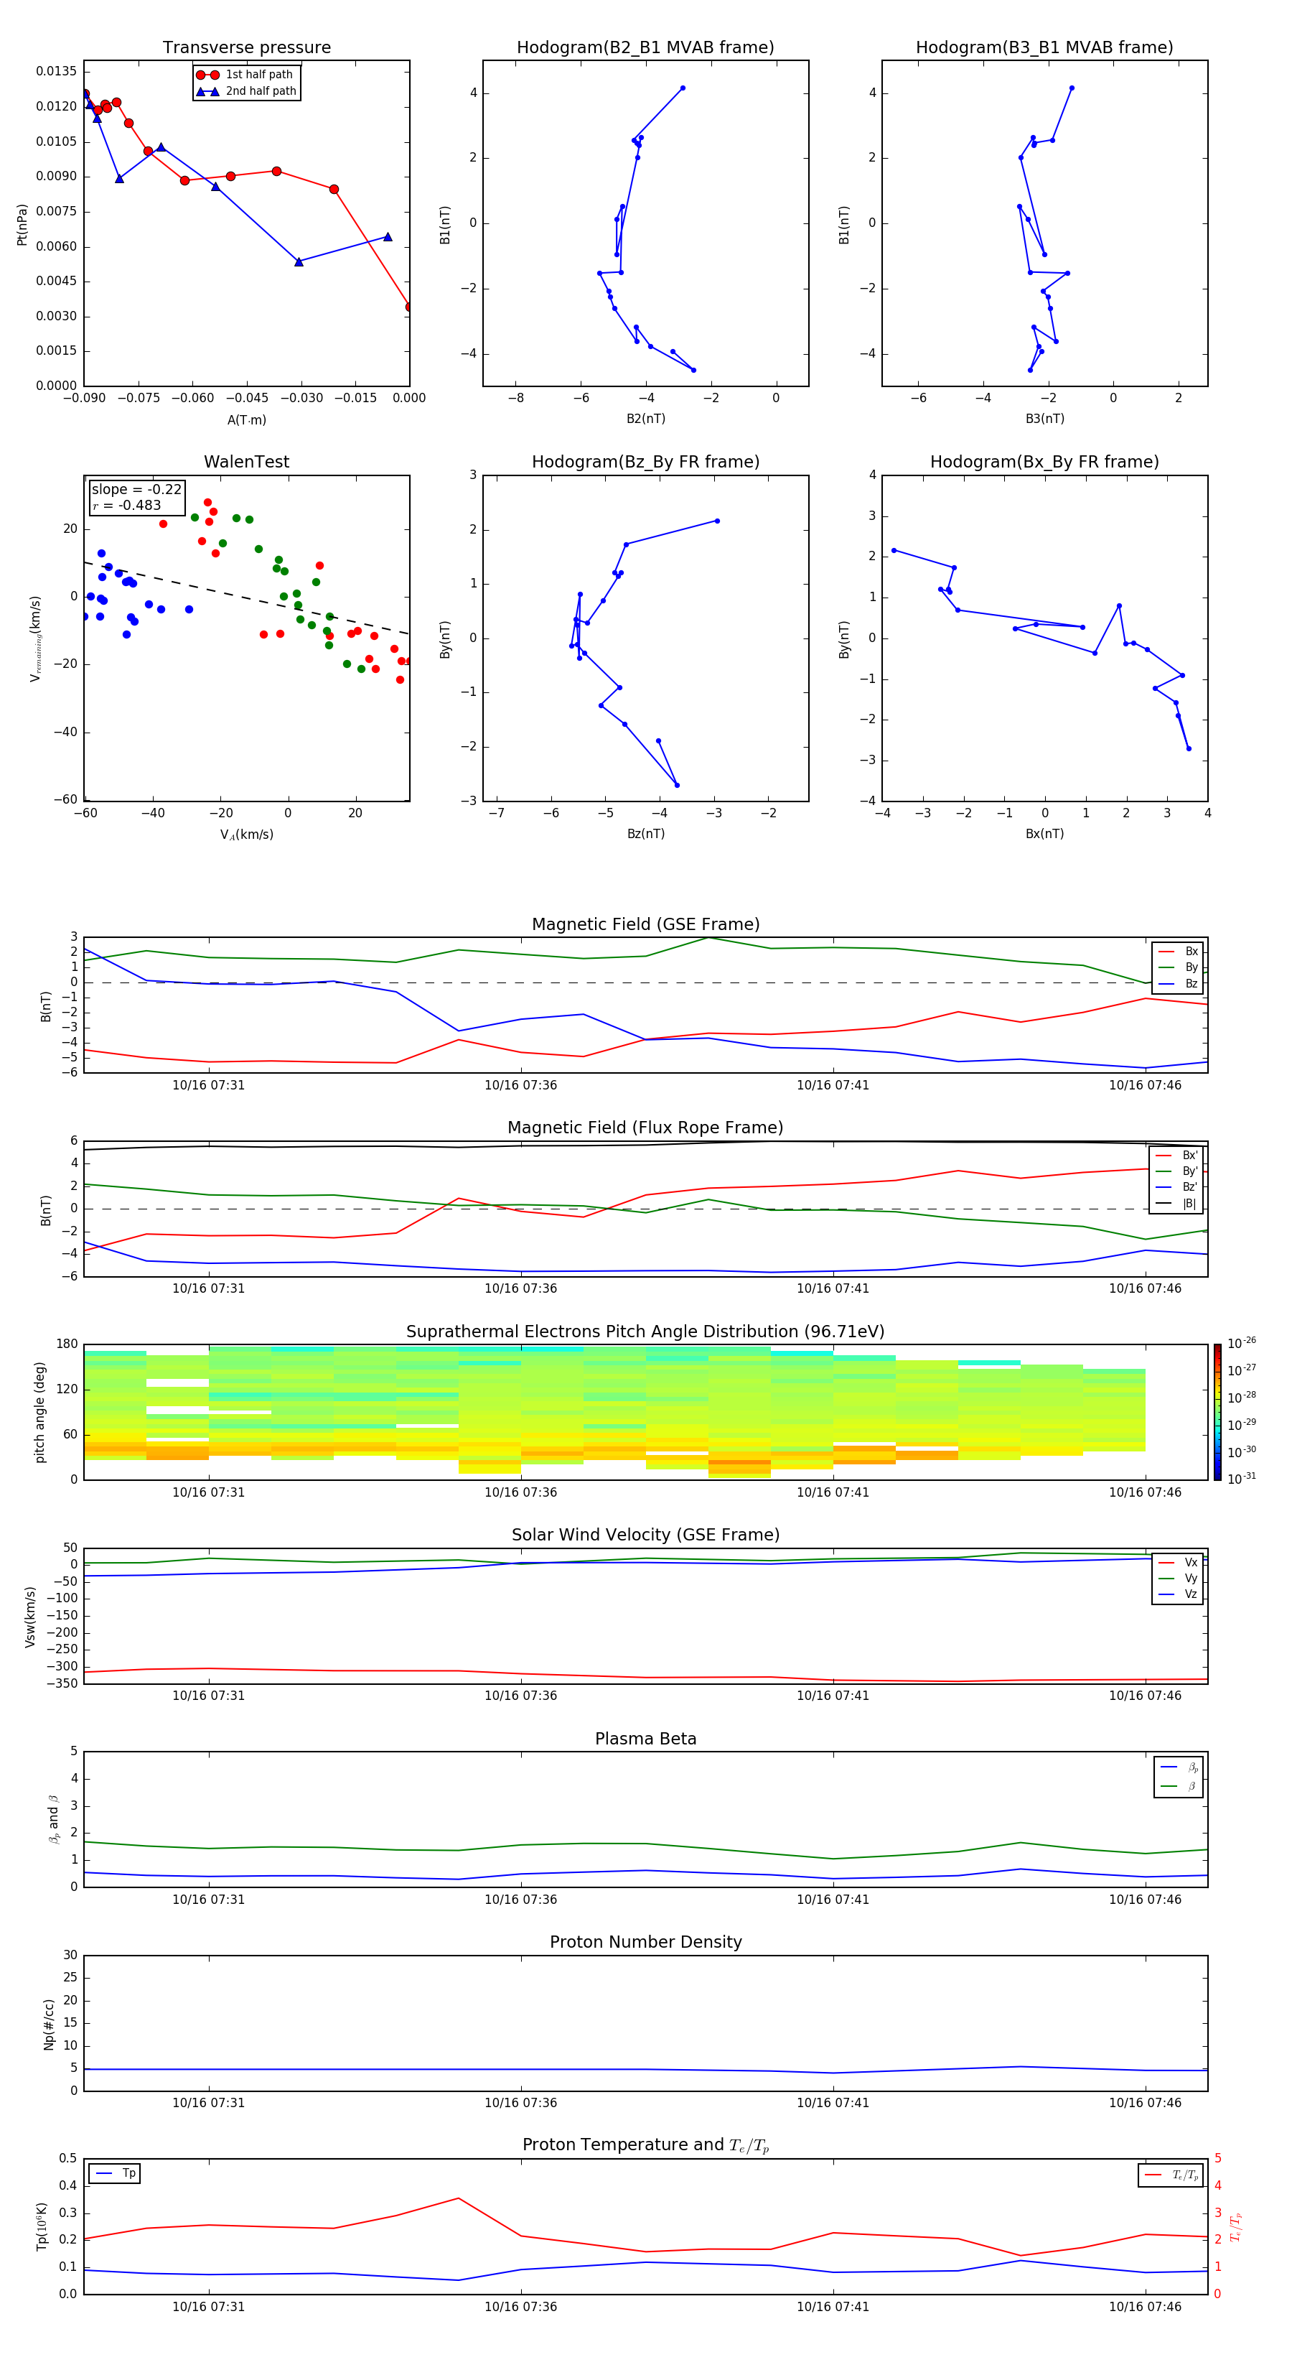
Task: Click the Suprathermal Electrons Pitch Angle Distribution title
Action: coord(645,1332)
